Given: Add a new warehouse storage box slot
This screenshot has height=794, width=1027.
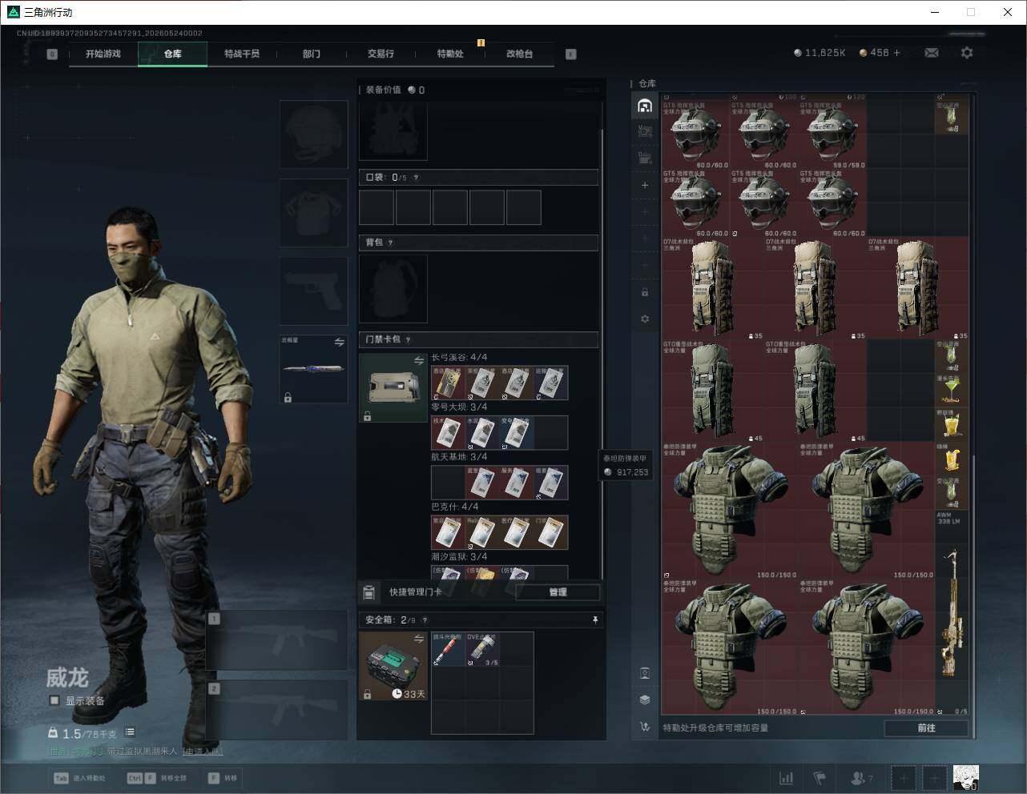Looking at the screenshot, I should (645, 185).
